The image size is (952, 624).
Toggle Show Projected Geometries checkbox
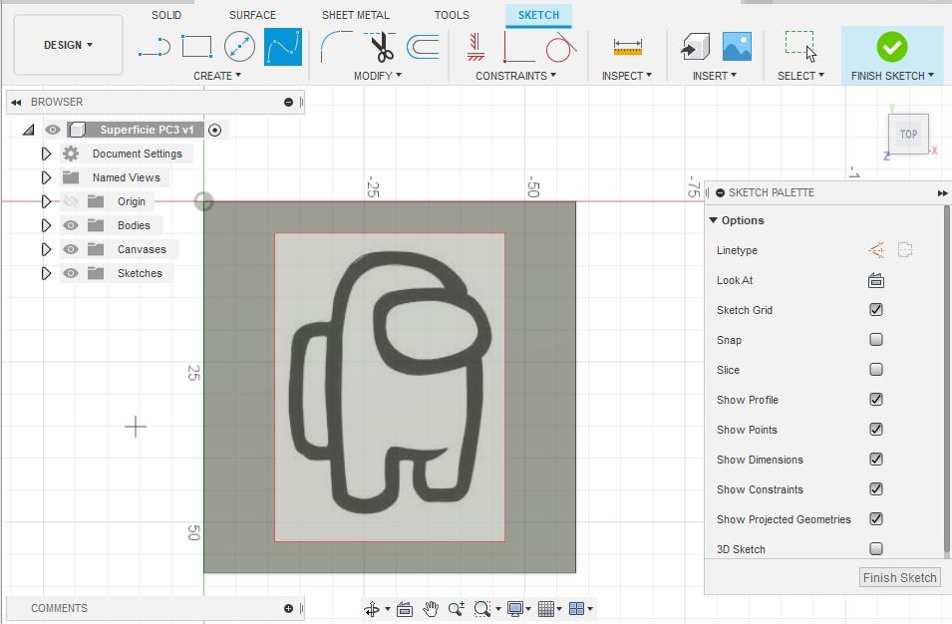(875, 519)
